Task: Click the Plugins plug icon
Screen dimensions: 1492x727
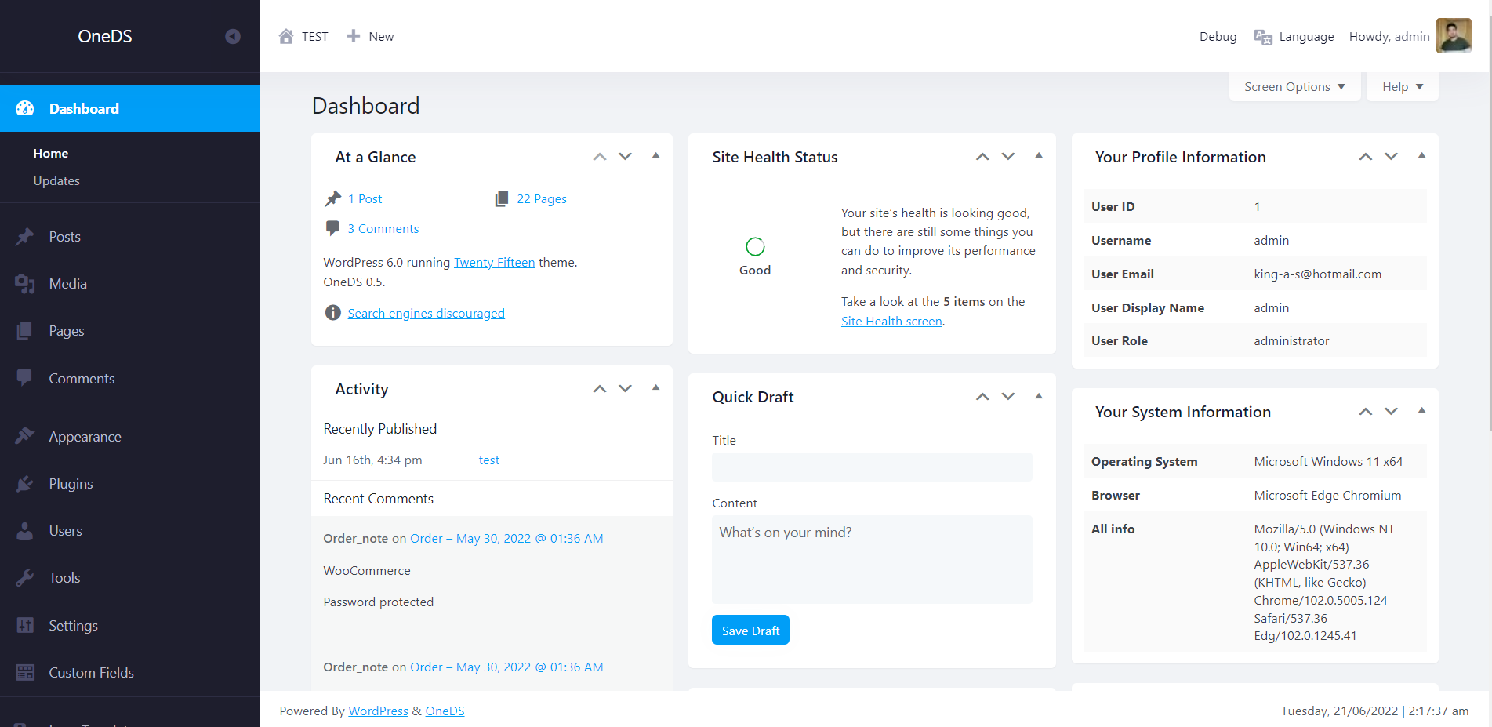Action: tap(25, 484)
